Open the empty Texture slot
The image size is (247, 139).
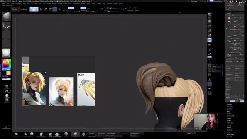(x=6, y=44)
